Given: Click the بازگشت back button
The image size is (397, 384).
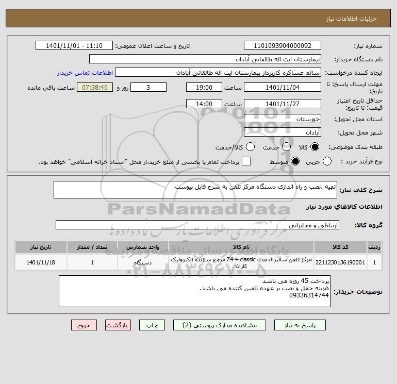Looking at the screenshot, I should tap(118, 325).
